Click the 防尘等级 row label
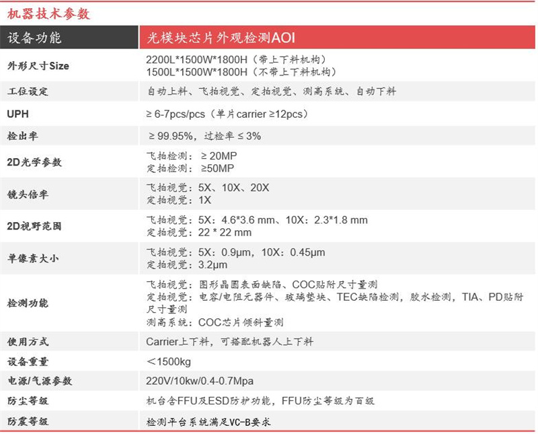 pyautogui.click(x=28, y=401)
